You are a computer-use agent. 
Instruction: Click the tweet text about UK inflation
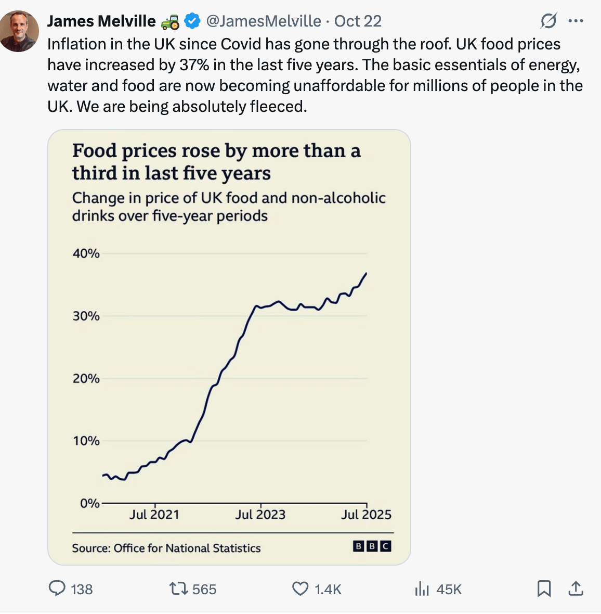pos(312,75)
